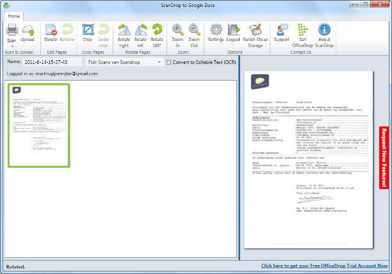The image size is (392, 274).
Task: Close the ScanDrop window
Action: 380,4
